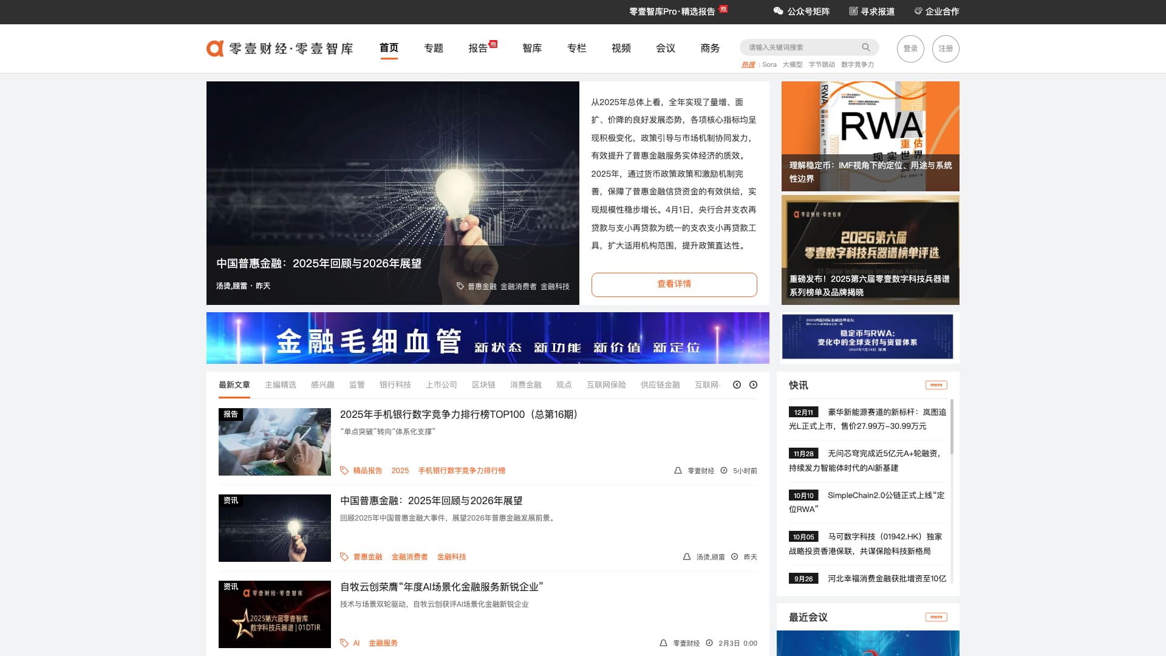Click tag icon under 手机银行 ranking article
1166x656 pixels.
point(344,471)
